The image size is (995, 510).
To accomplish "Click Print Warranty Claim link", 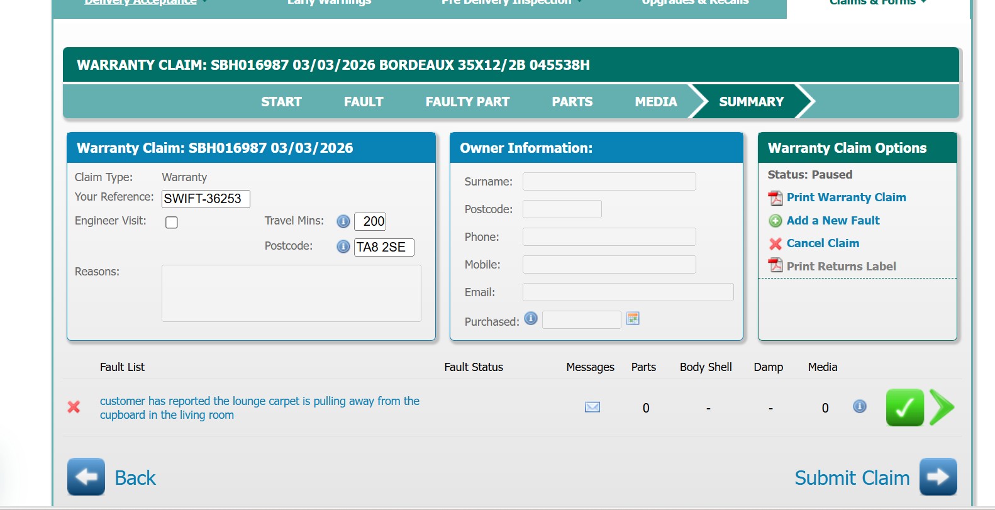I will [x=846, y=197].
